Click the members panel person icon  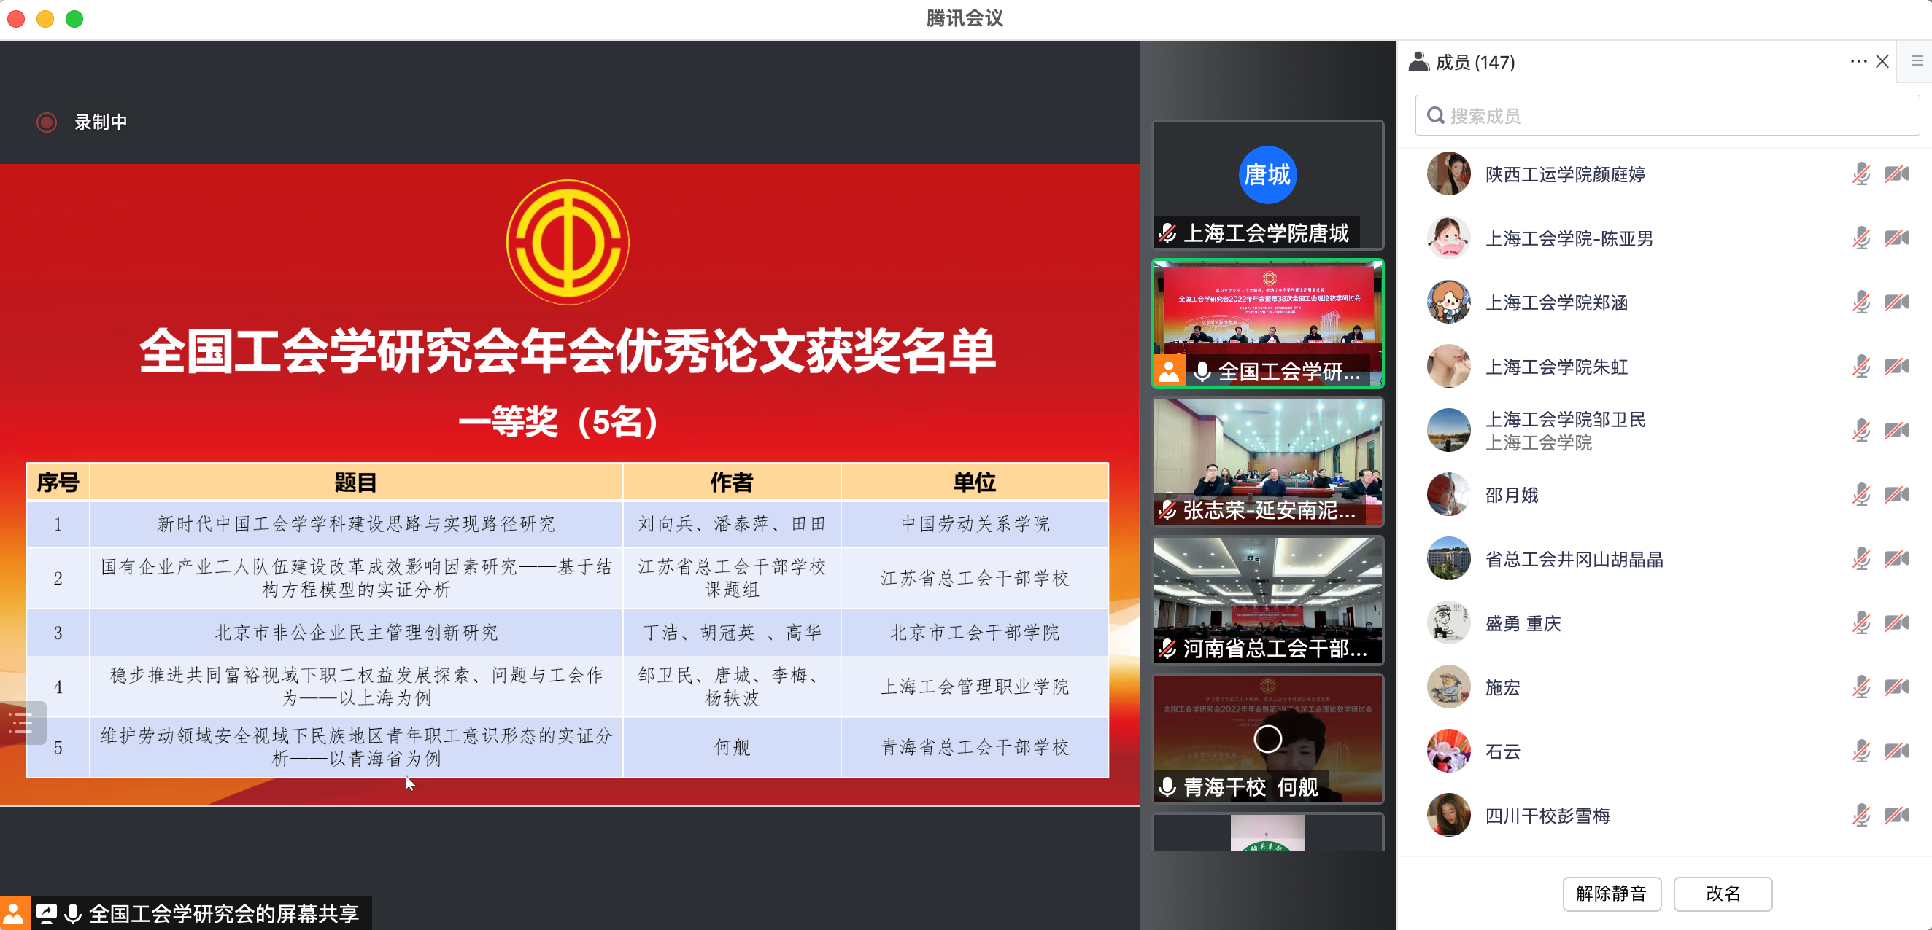1418,61
